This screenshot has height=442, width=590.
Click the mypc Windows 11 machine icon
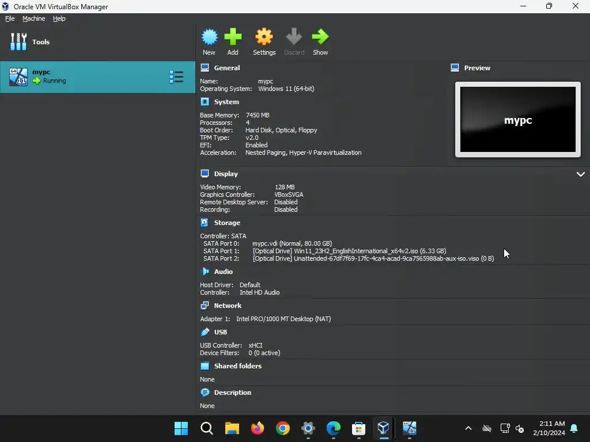[18, 77]
